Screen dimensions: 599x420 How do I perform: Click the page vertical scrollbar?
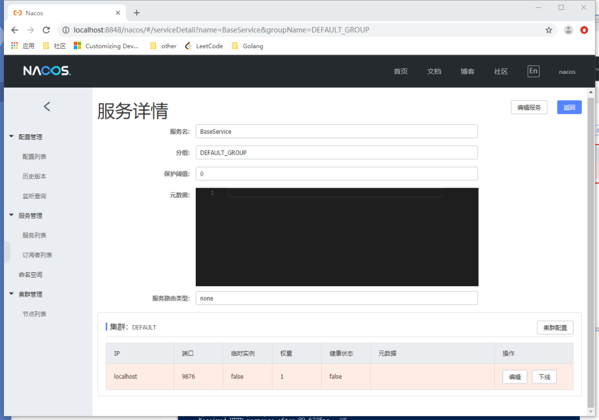tap(591, 252)
